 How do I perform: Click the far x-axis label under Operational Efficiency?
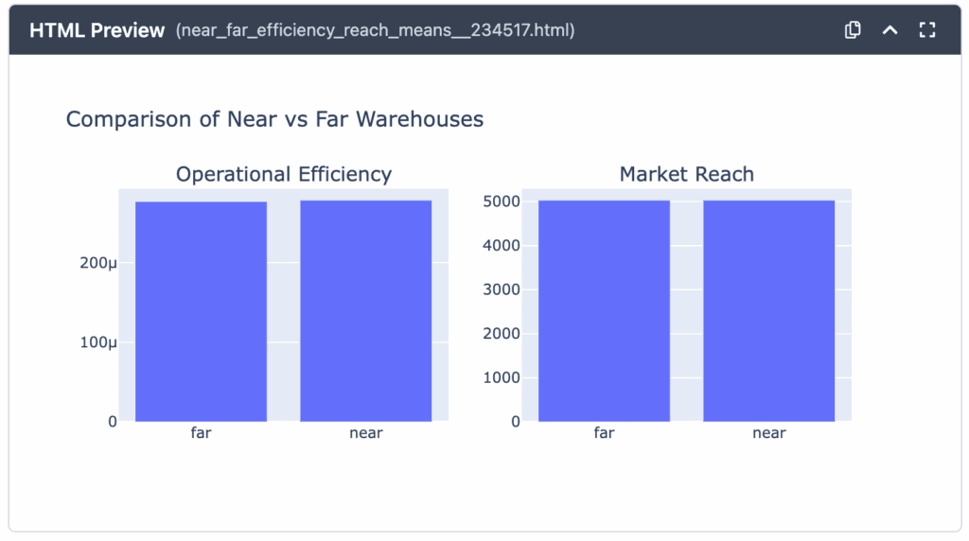[201, 433]
